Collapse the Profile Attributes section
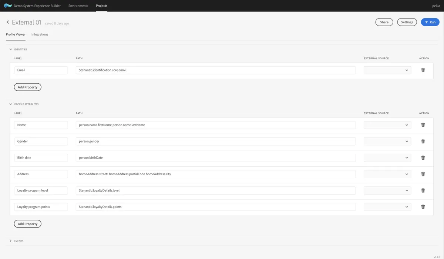This screenshot has height=259, width=444. click(10, 104)
